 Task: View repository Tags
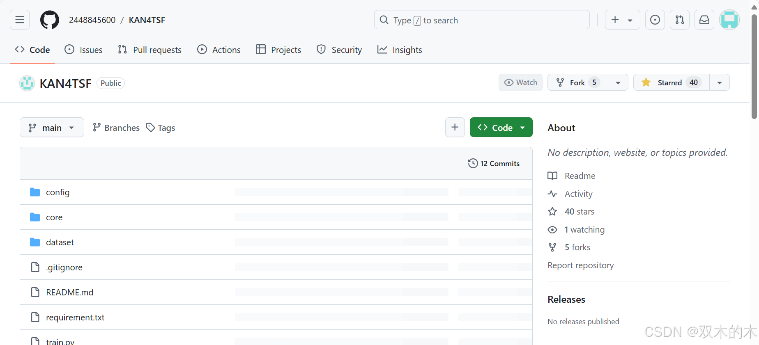[x=161, y=128]
